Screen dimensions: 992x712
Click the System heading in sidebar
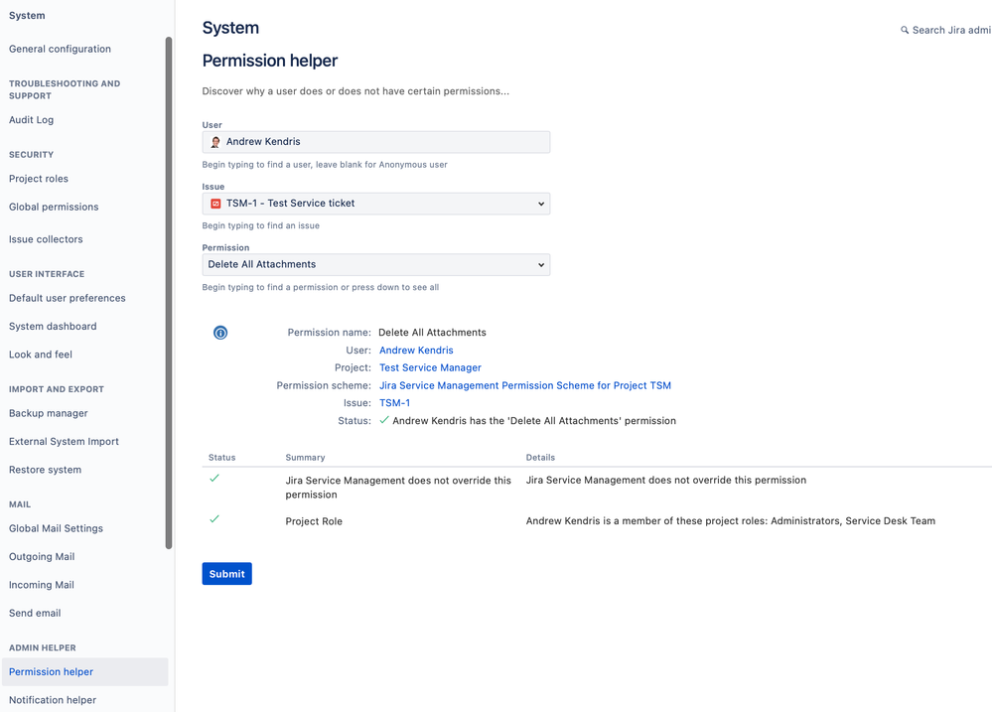[x=27, y=15]
